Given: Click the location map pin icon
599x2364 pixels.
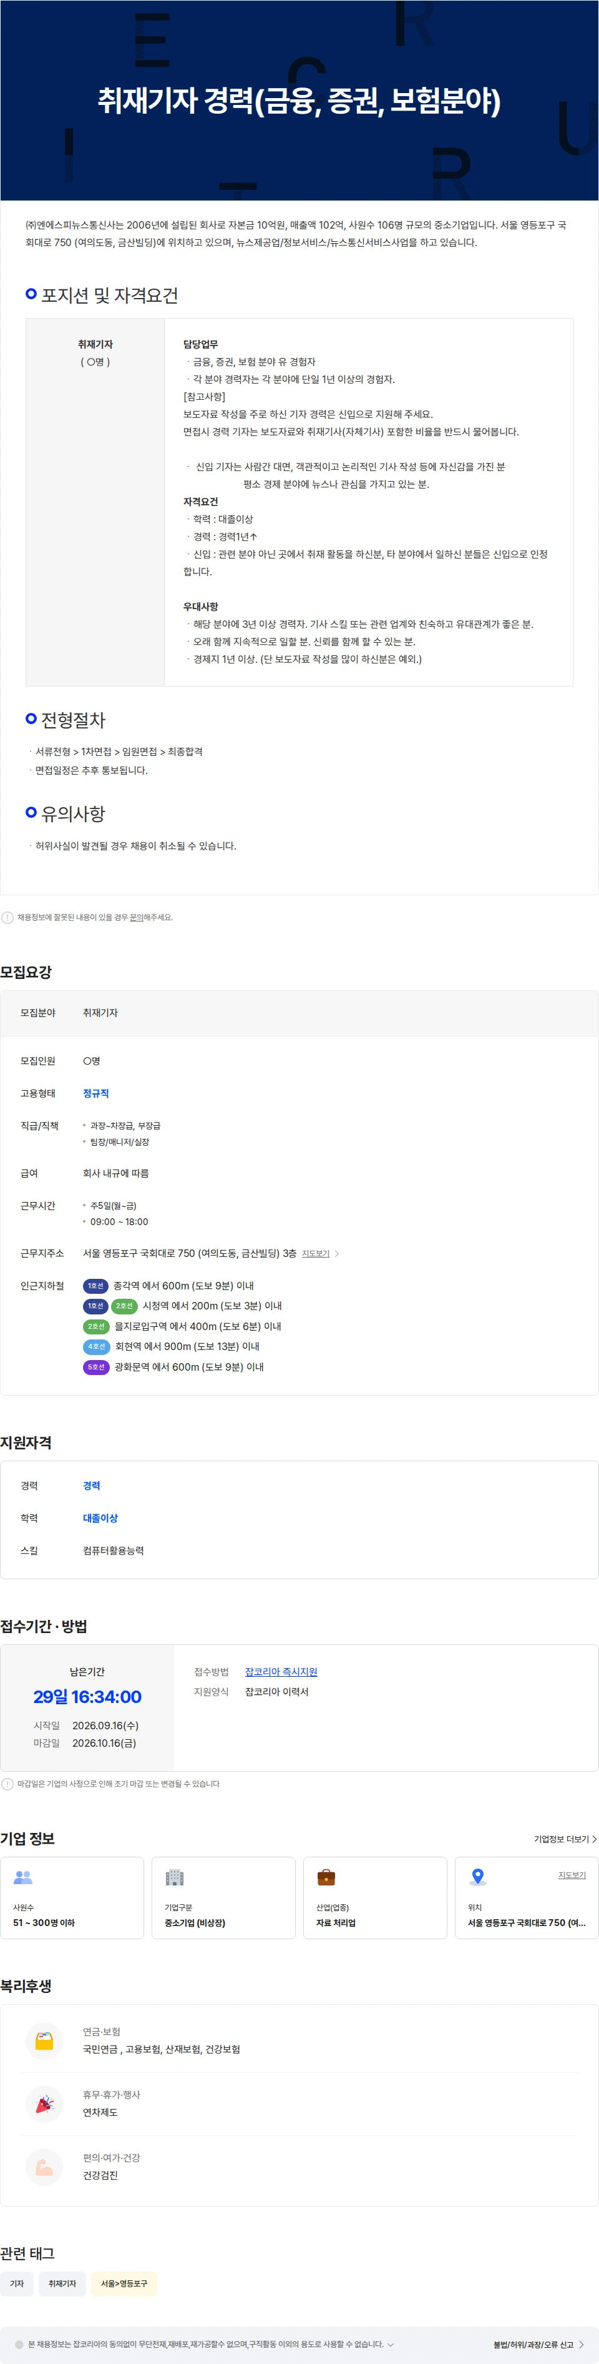Looking at the screenshot, I should point(477,1877).
